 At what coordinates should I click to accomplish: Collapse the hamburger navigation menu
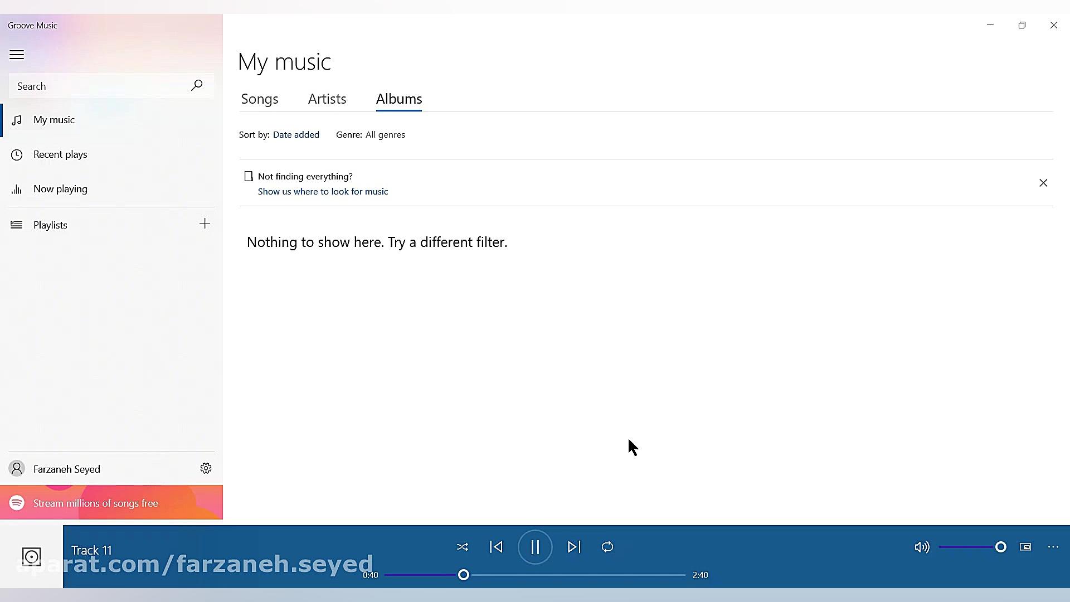click(x=17, y=55)
